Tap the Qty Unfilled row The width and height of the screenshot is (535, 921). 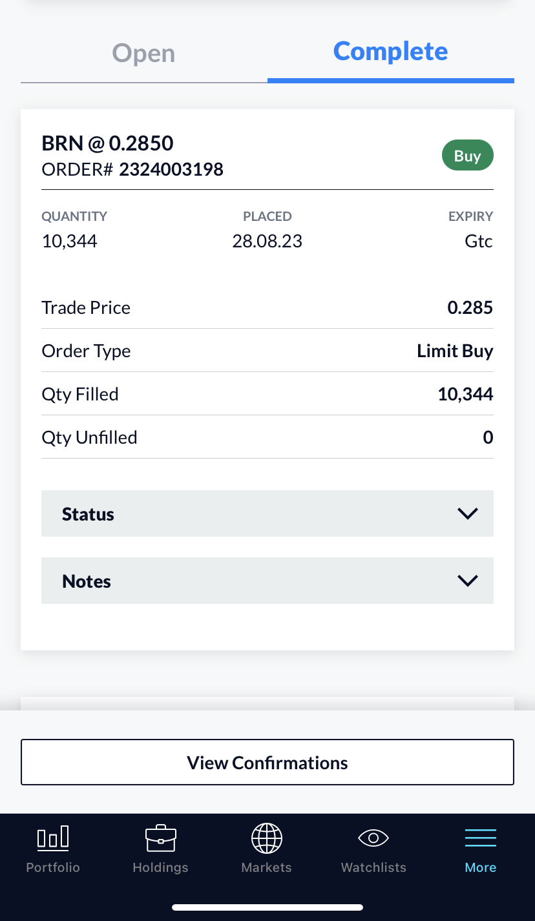[x=267, y=437]
